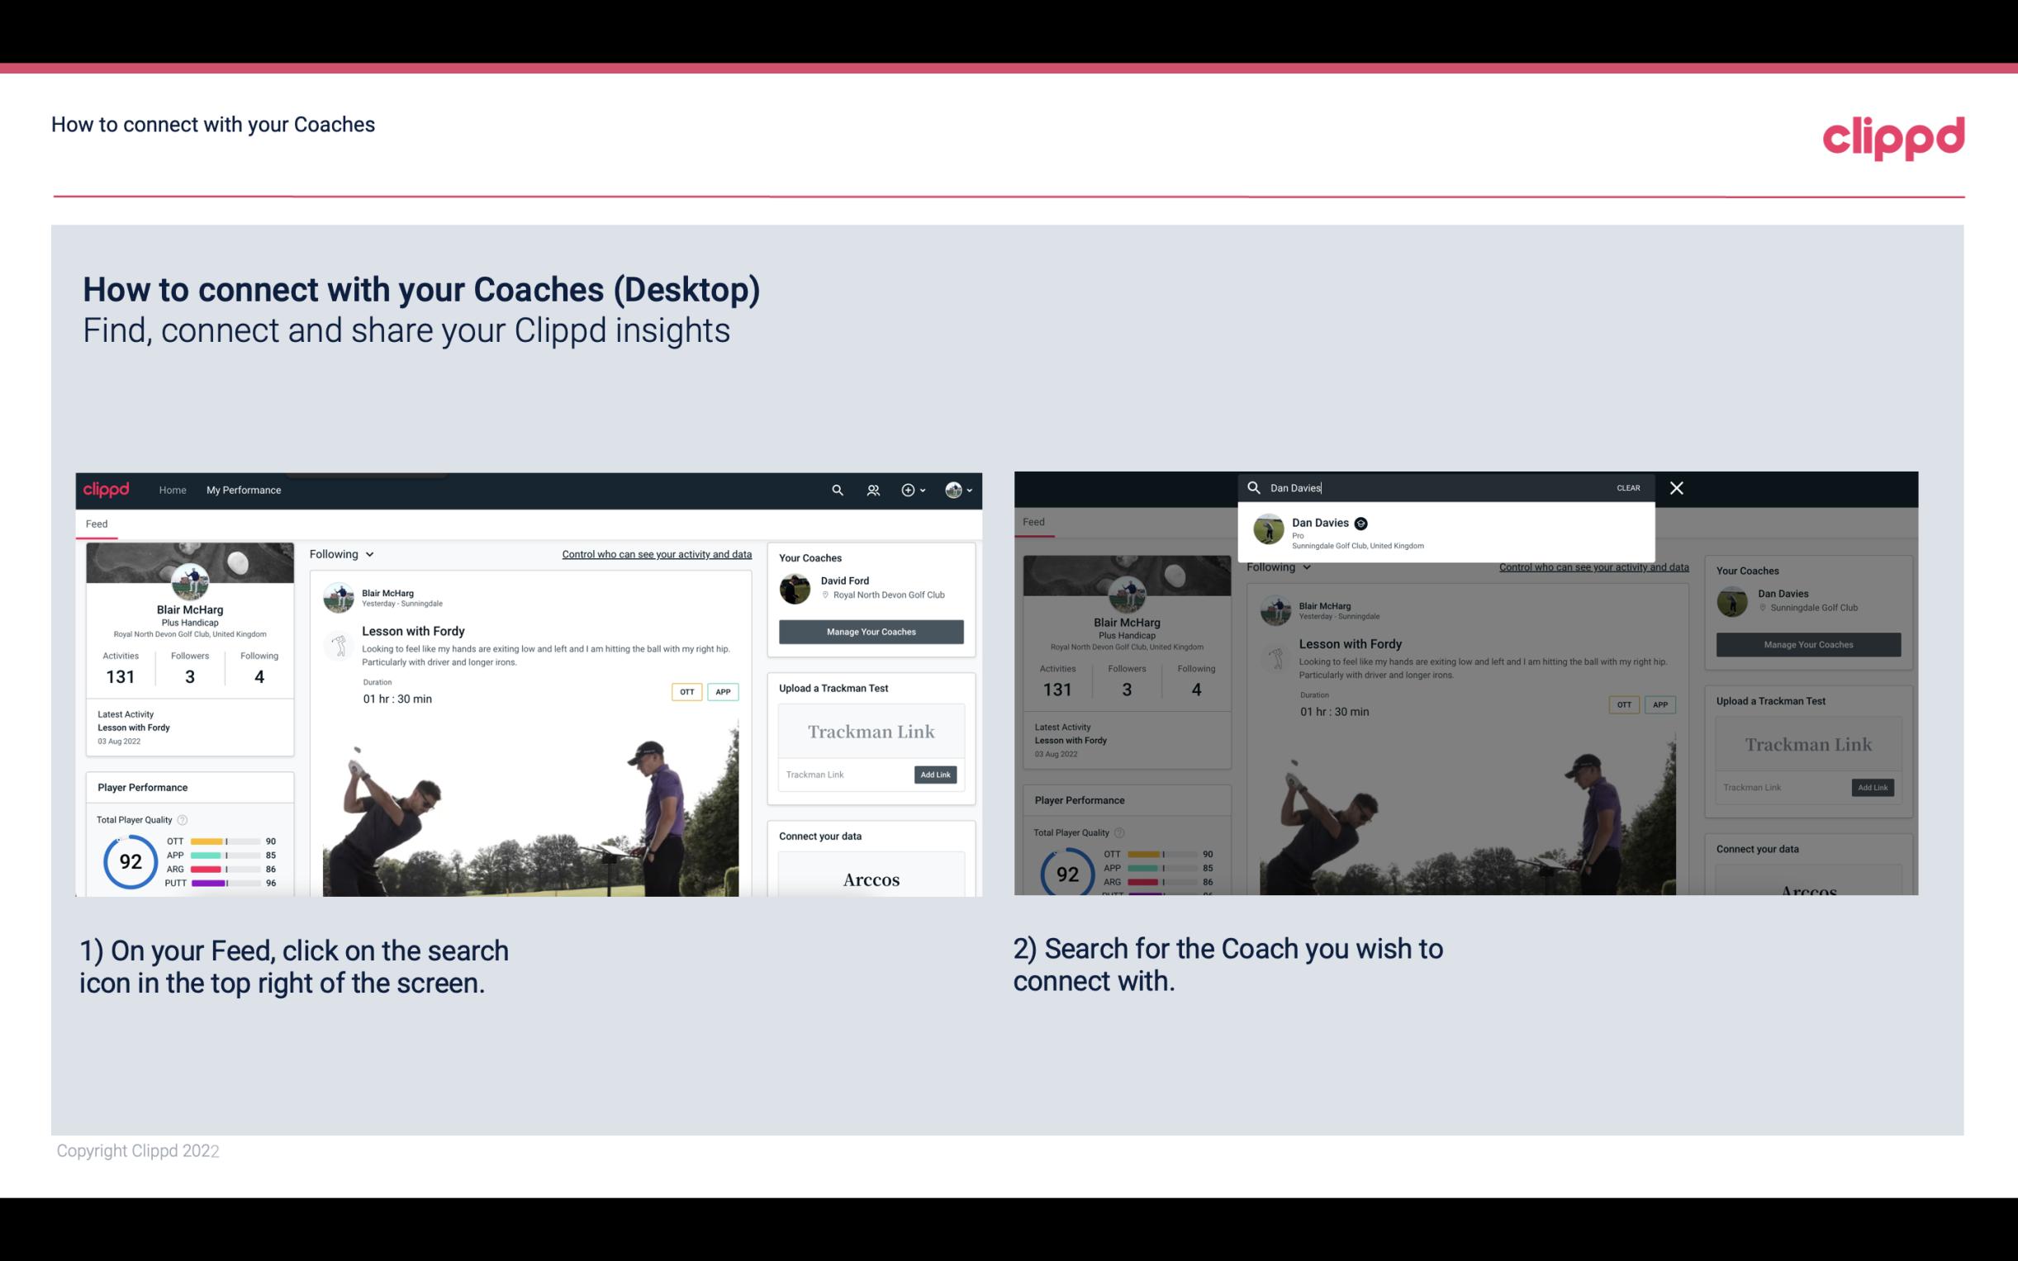This screenshot has width=2018, height=1261.
Task: Toggle control who sees your activity
Action: pos(657,552)
